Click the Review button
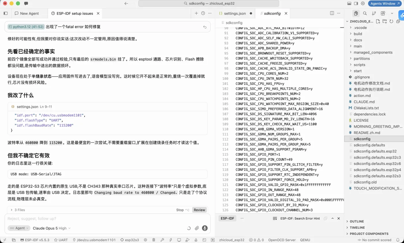The image size is (404, 243). [199, 210]
